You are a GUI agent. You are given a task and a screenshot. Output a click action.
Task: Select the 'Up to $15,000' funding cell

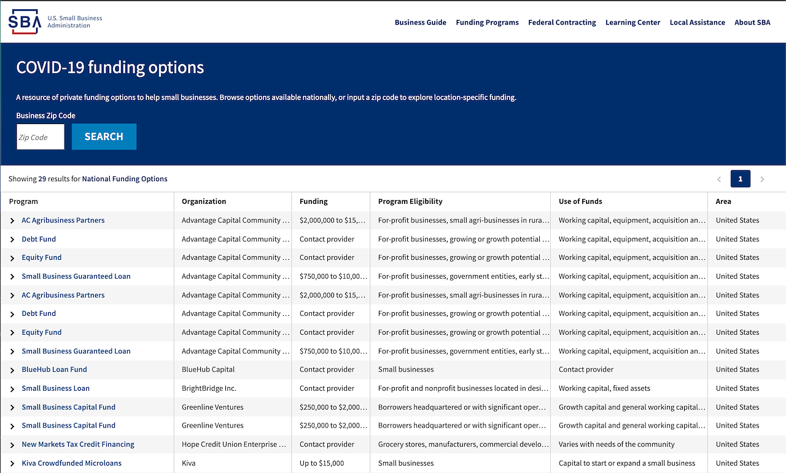point(322,463)
